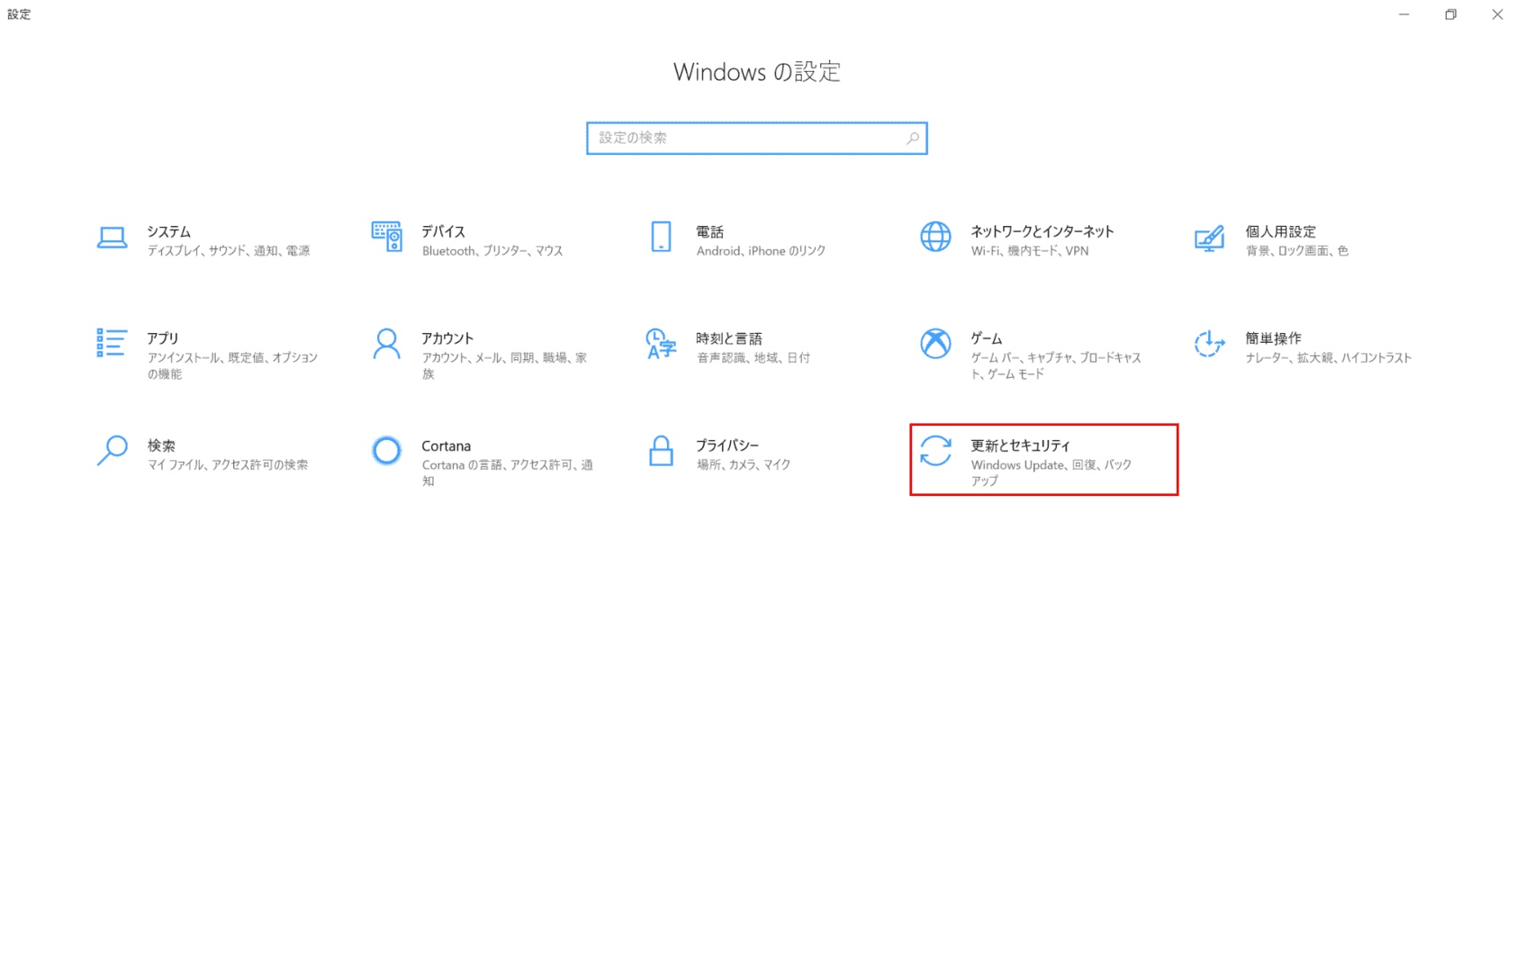Close the 設定 window
This screenshot has height=972, width=1516.
pos(1497,14)
